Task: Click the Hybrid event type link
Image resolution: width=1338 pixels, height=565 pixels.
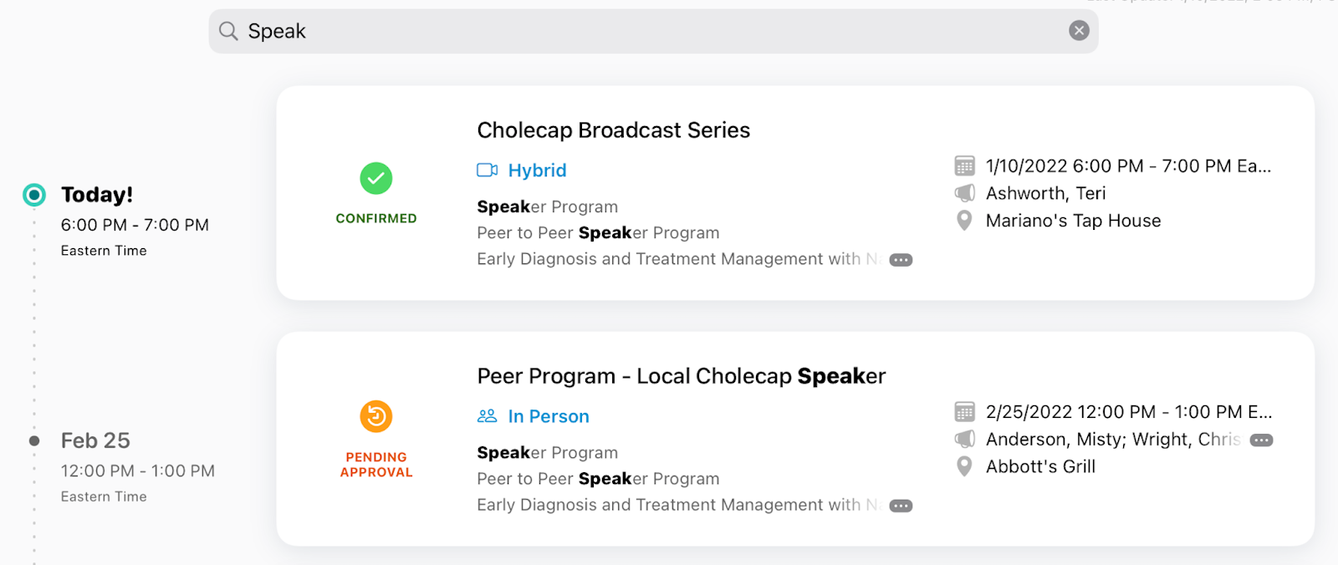Action: point(537,171)
